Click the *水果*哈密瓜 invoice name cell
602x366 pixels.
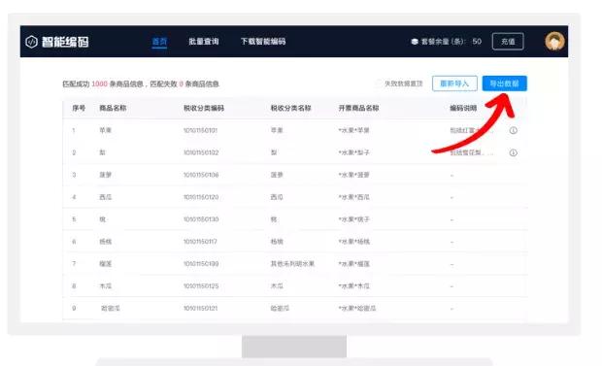click(x=357, y=309)
